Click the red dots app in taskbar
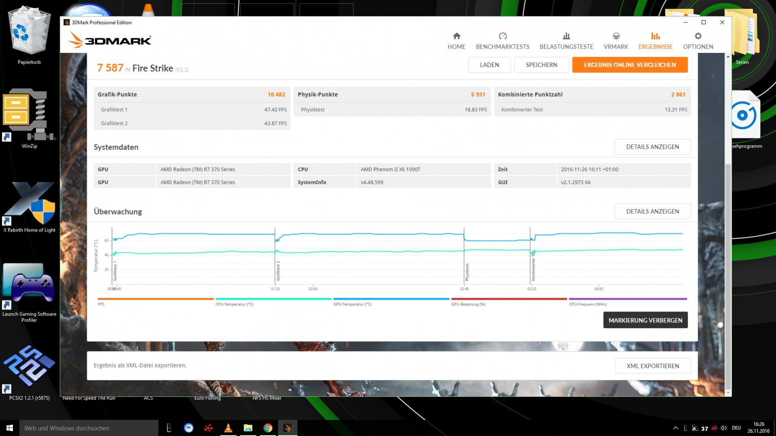 click(208, 428)
